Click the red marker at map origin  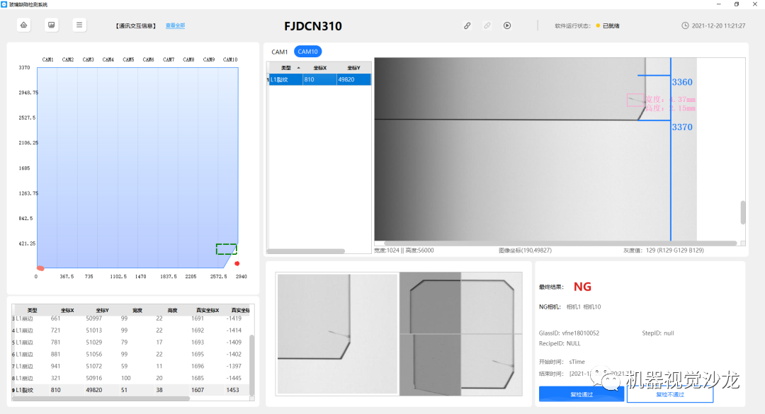tap(40, 268)
